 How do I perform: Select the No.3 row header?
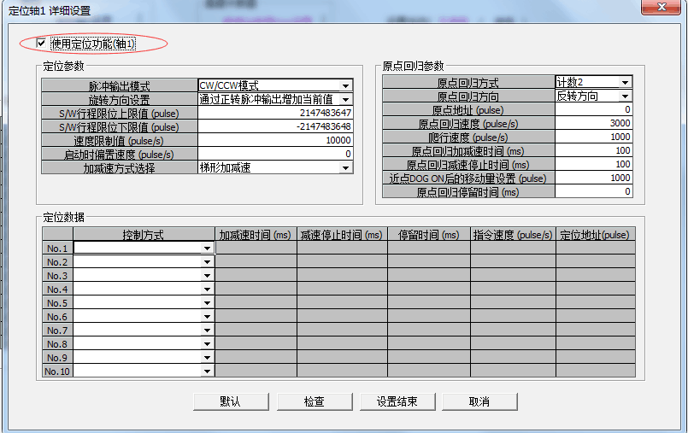[x=57, y=276]
